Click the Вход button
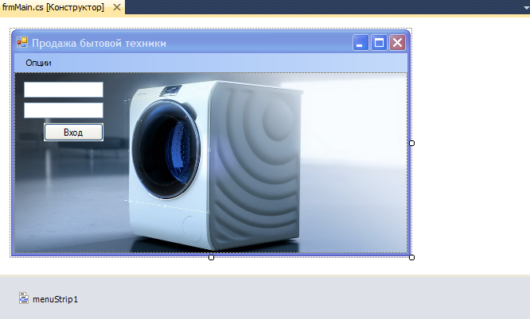The height and width of the screenshot is (319, 530). point(73,133)
